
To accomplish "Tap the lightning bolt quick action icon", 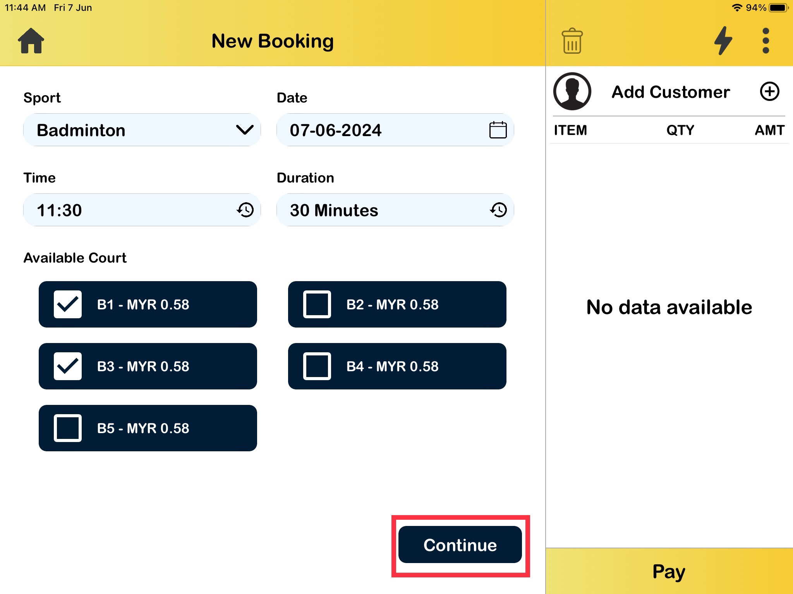I will [723, 41].
